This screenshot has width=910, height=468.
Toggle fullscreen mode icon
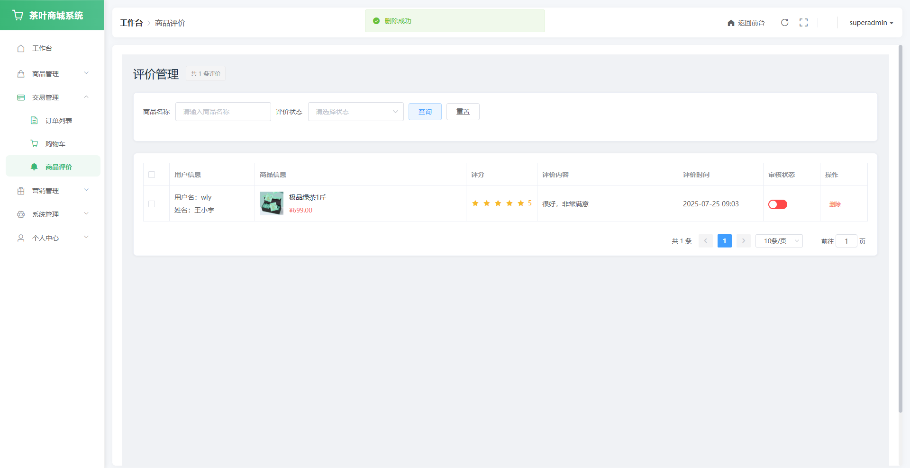coord(803,23)
